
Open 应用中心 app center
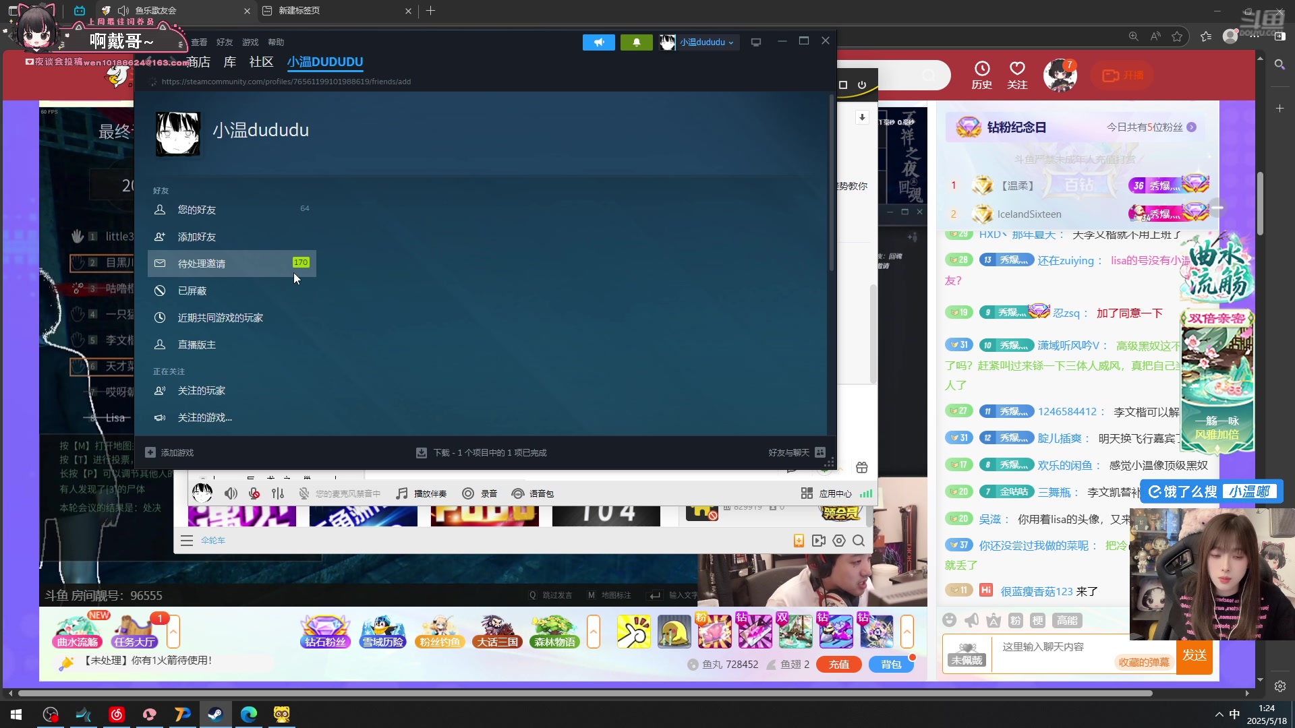click(x=826, y=493)
